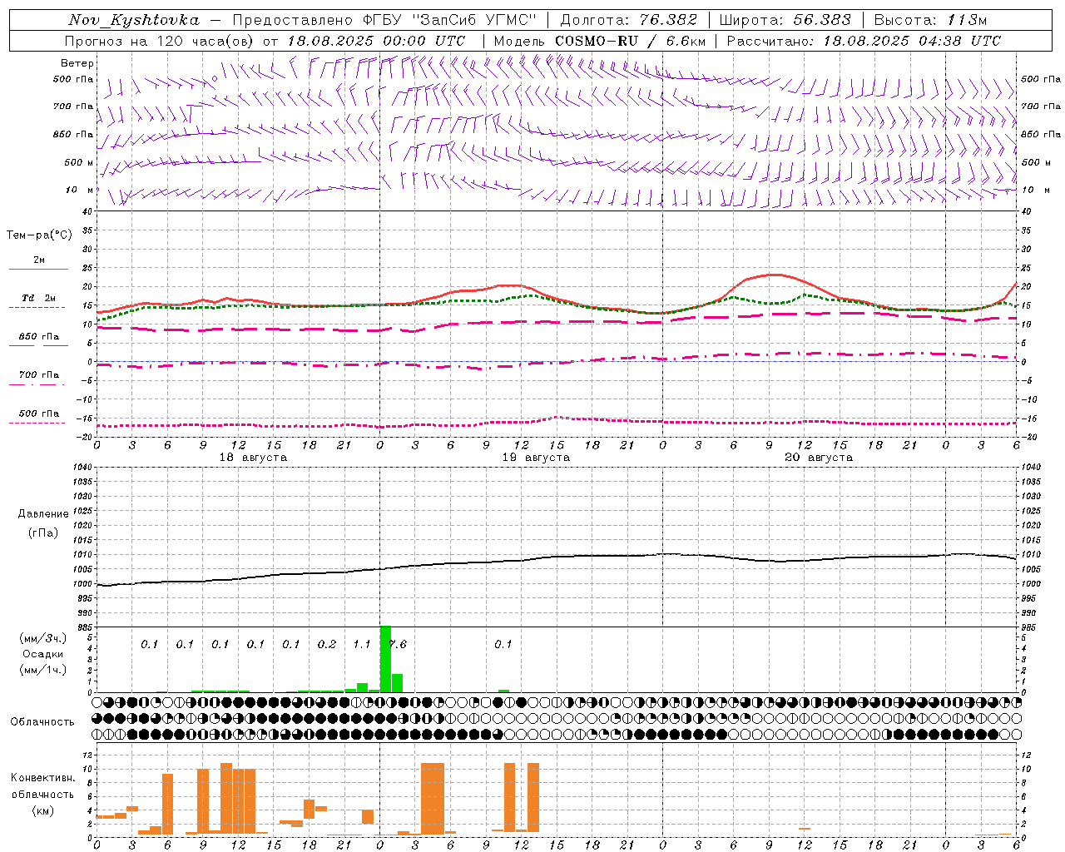Viewport: 1065px width, 852px height.
Task: Click the station name Nov_Kyshtovka in the header
Action: coord(134,20)
